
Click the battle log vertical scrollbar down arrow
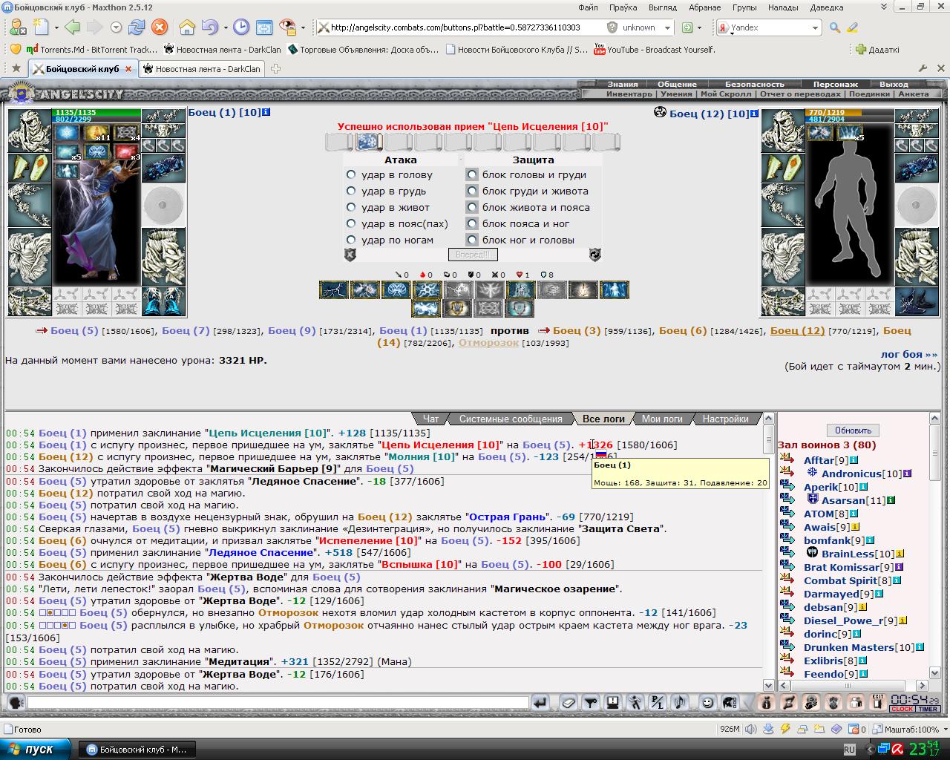point(769,686)
